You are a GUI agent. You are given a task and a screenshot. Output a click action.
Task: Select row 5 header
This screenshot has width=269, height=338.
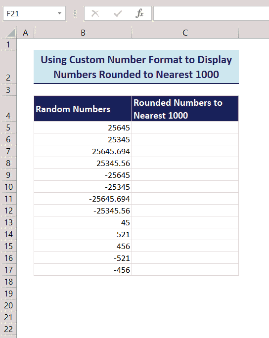pos(8,127)
